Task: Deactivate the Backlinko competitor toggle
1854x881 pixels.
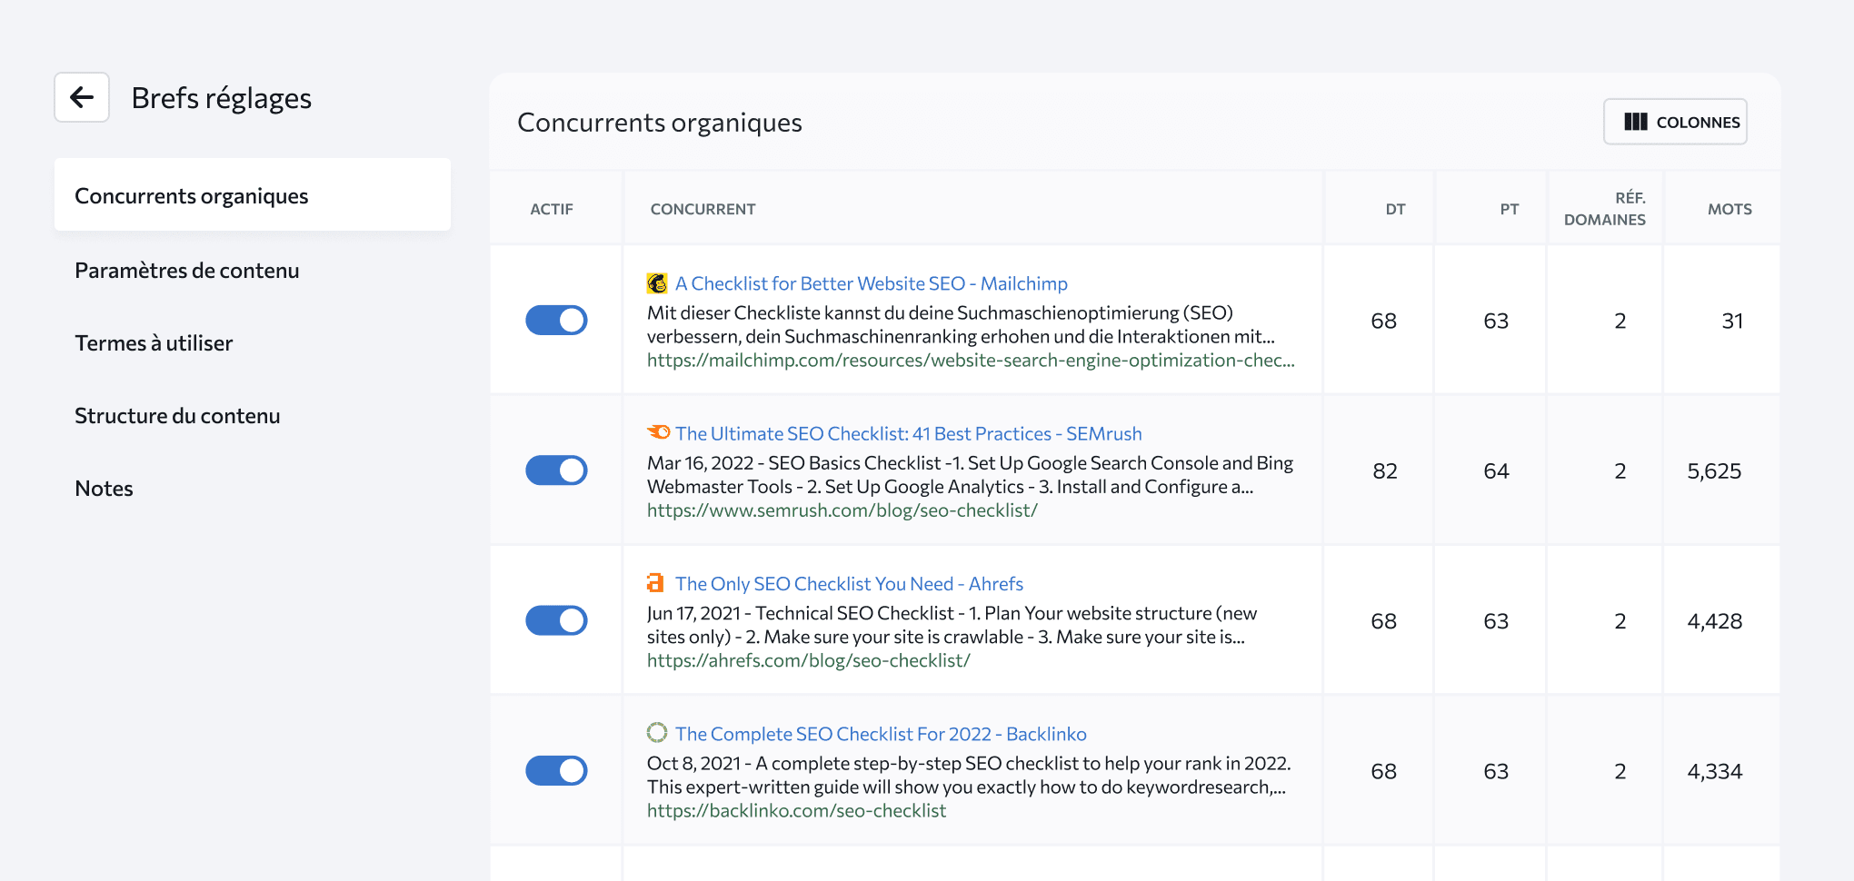Action: pyautogui.click(x=556, y=770)
